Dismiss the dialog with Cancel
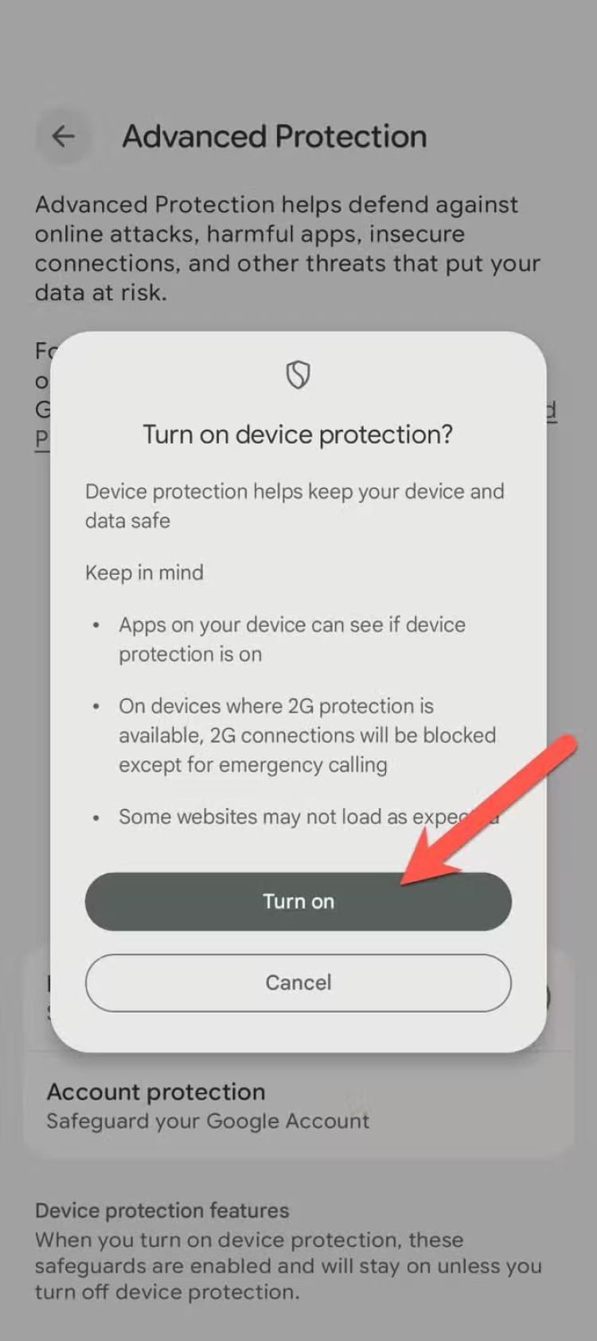Screen dimensions: 597x1341 (x=298, y=983)
